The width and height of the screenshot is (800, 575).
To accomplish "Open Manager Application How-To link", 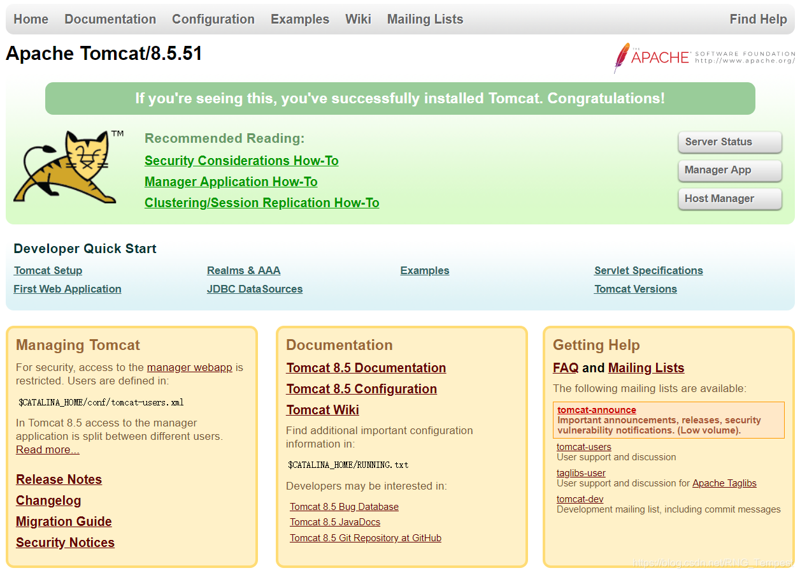I will (x=231, y=182).
